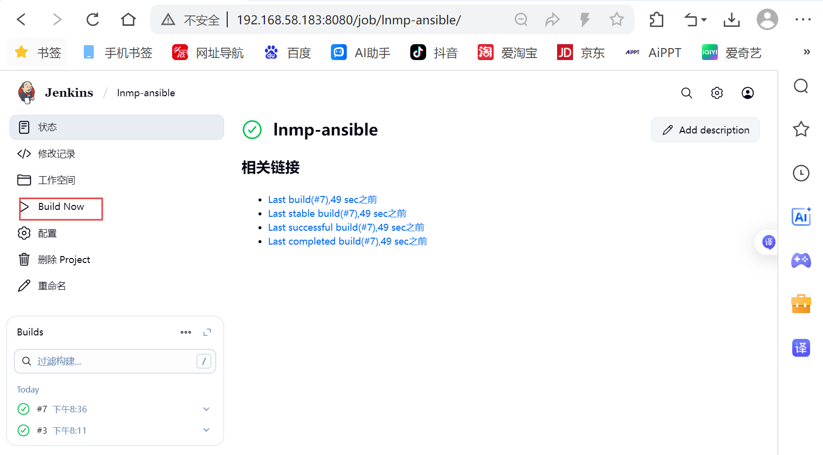823x455 pixels.
Task: Click the browser address bar URL
Action: pos(349,20)
